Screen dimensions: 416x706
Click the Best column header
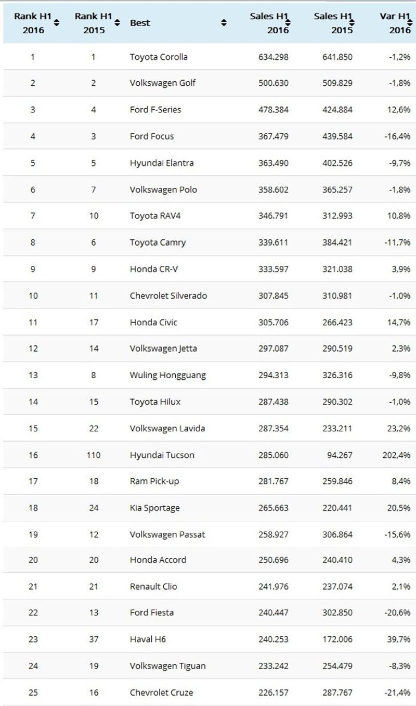tap(140, 23)
